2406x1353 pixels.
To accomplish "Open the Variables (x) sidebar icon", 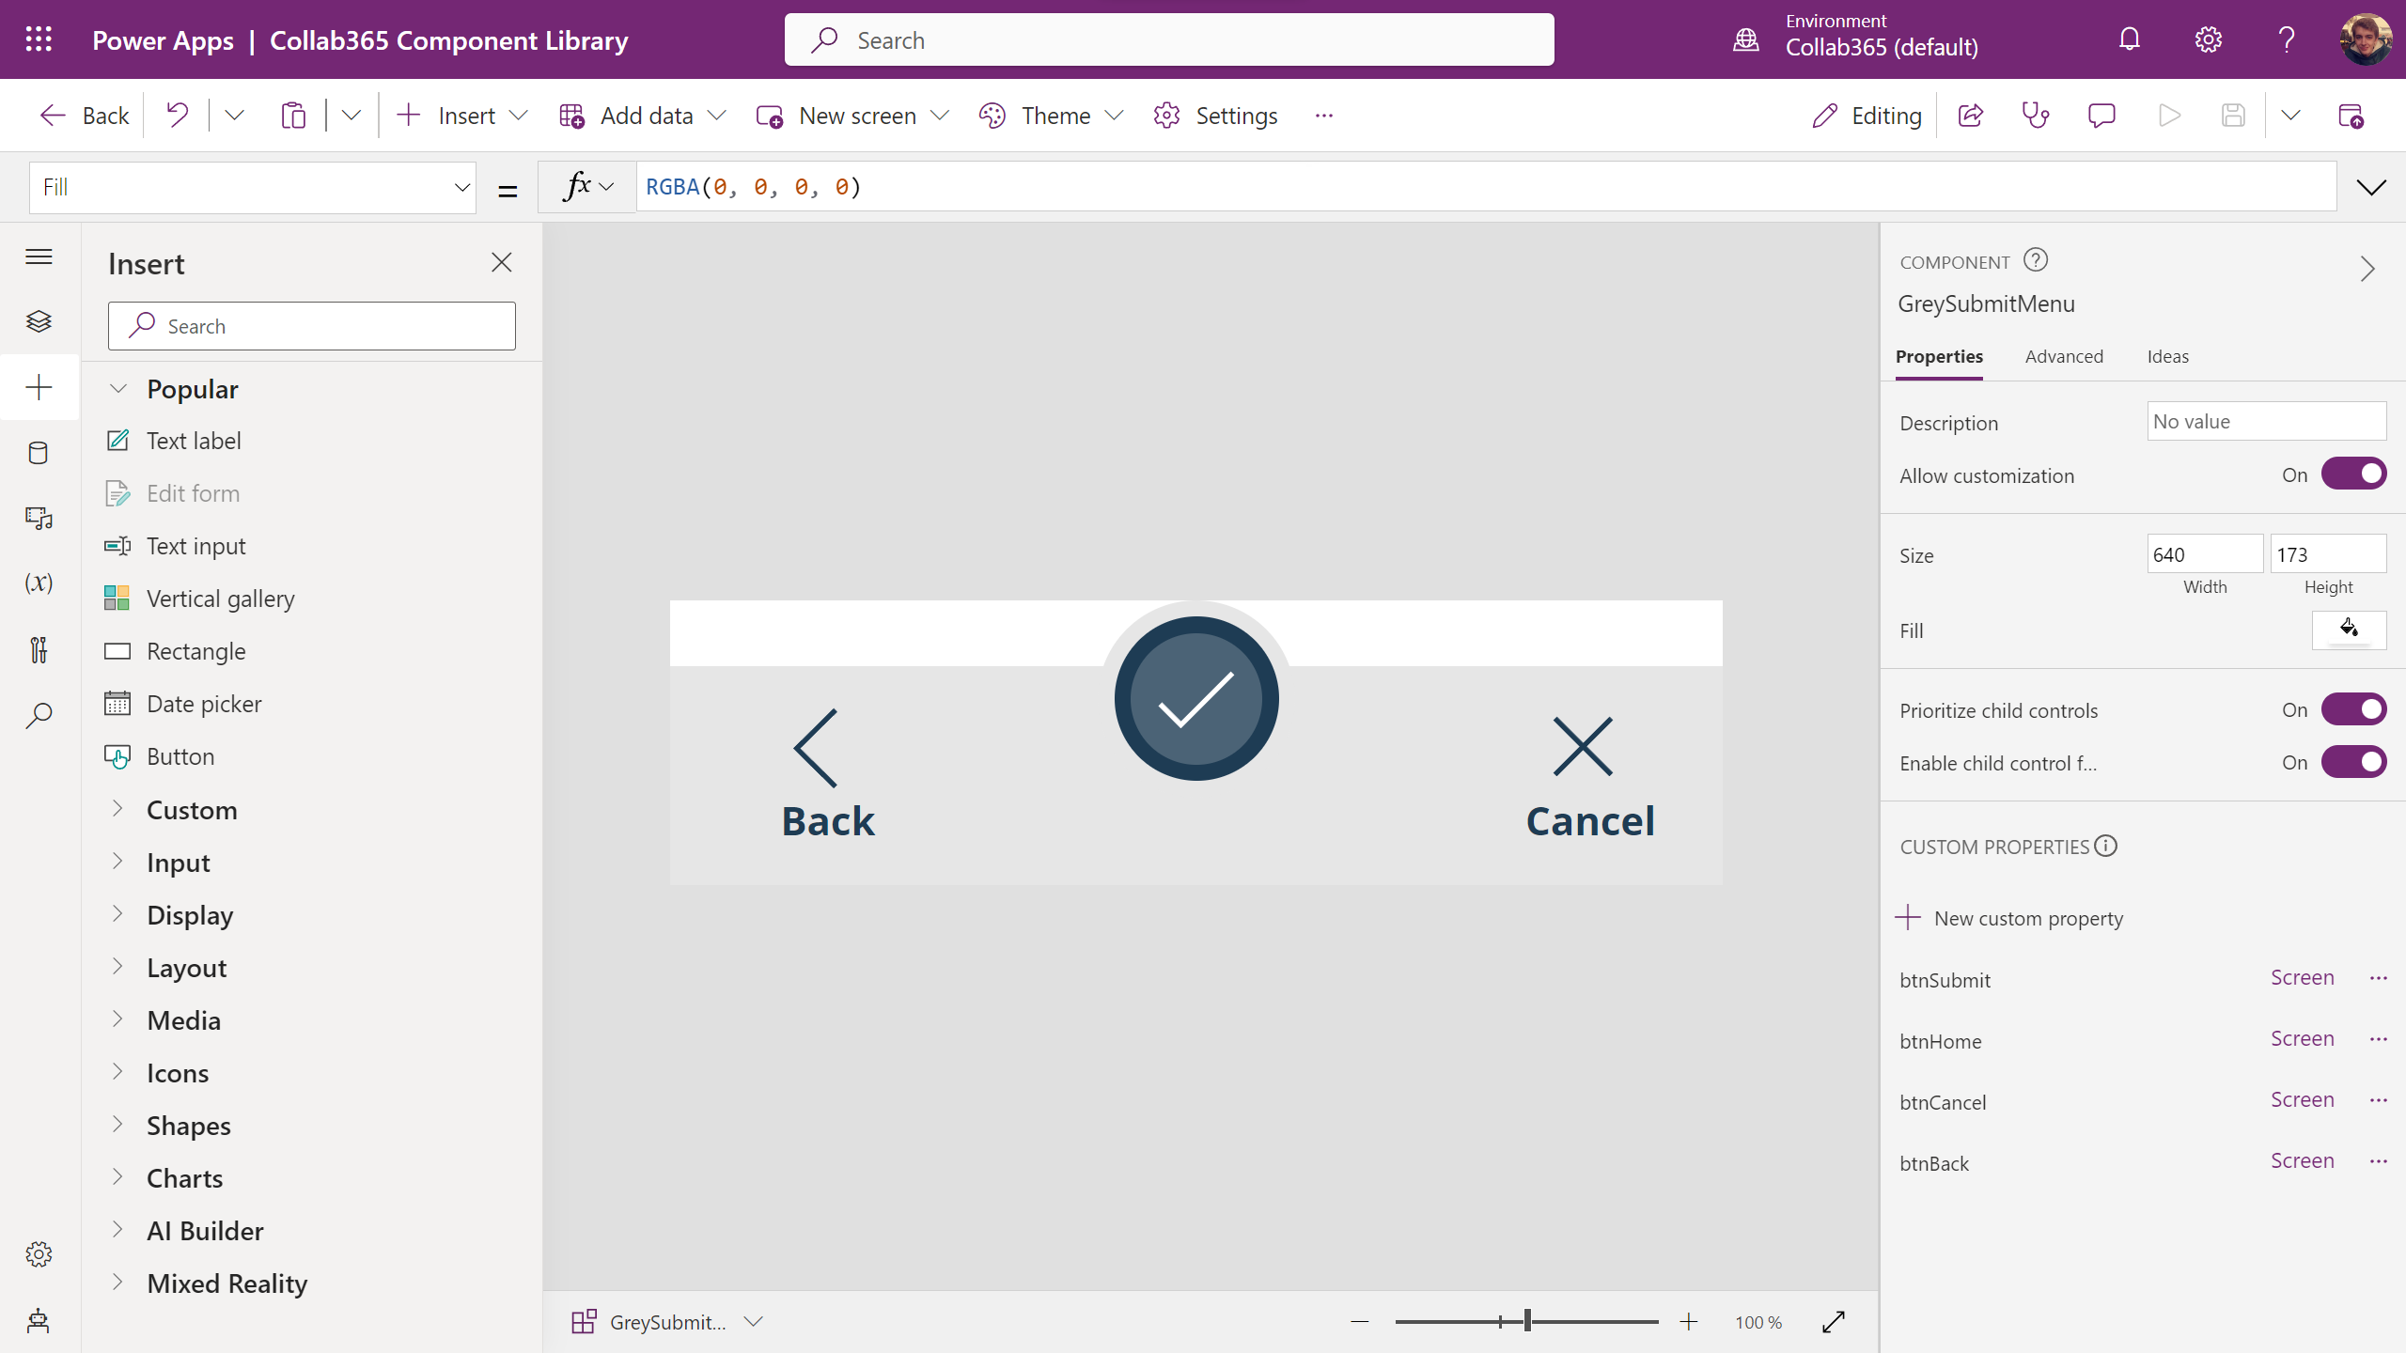I will (39, 583).
